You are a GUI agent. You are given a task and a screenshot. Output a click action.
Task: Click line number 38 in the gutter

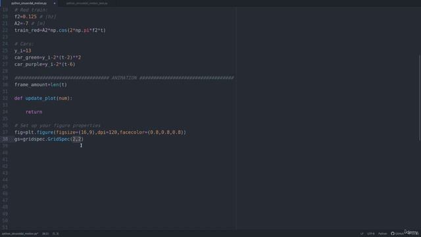tap(5, 139)
